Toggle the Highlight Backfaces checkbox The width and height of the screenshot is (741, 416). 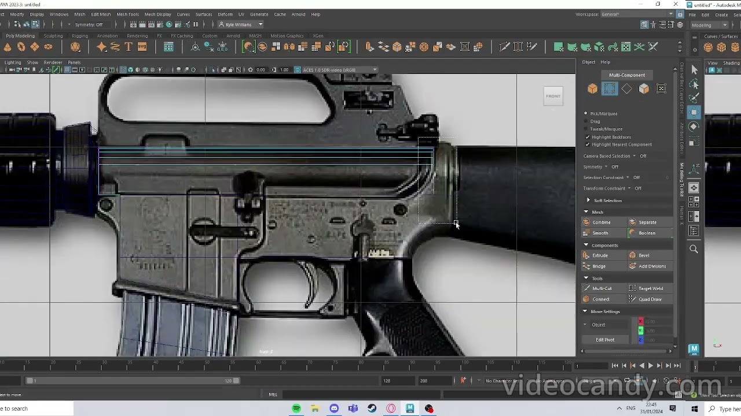(588, 137)
